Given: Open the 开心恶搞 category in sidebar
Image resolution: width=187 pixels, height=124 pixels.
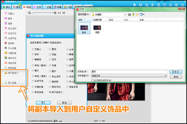Looking at the screenshot, I should 10,48.
